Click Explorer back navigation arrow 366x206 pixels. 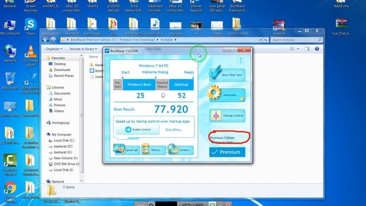(46, 40)
